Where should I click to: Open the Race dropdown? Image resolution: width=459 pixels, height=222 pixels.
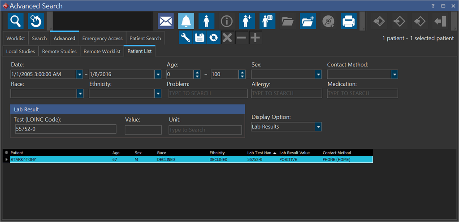(x=80, y=93)
